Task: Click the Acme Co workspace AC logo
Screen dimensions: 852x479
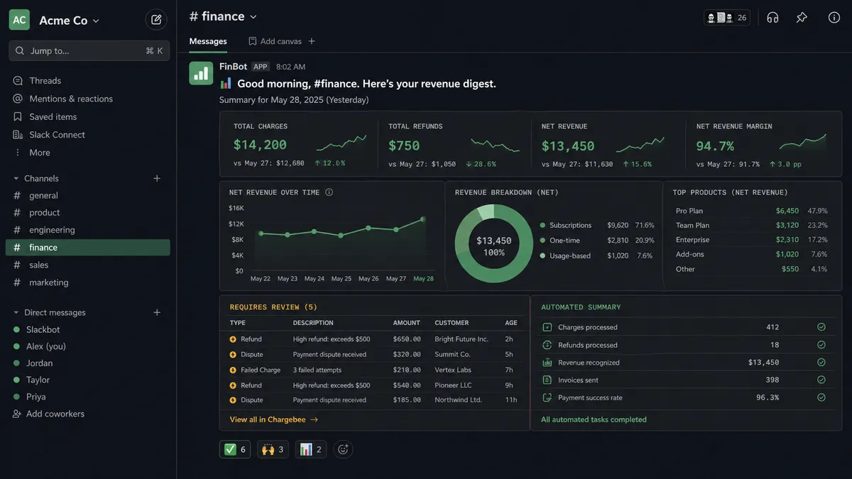Action: (19, 20)
